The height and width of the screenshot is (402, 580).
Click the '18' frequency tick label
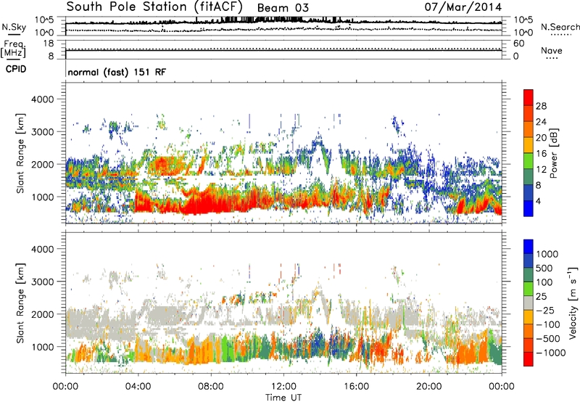(x=49, y=44)
